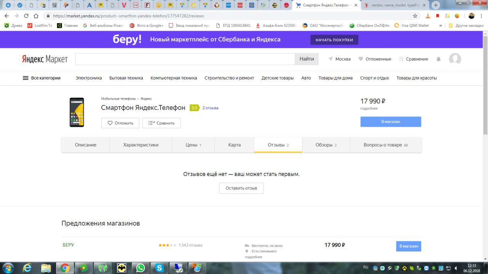Add phone to favorites with Отложить

(x=120, y=123)
